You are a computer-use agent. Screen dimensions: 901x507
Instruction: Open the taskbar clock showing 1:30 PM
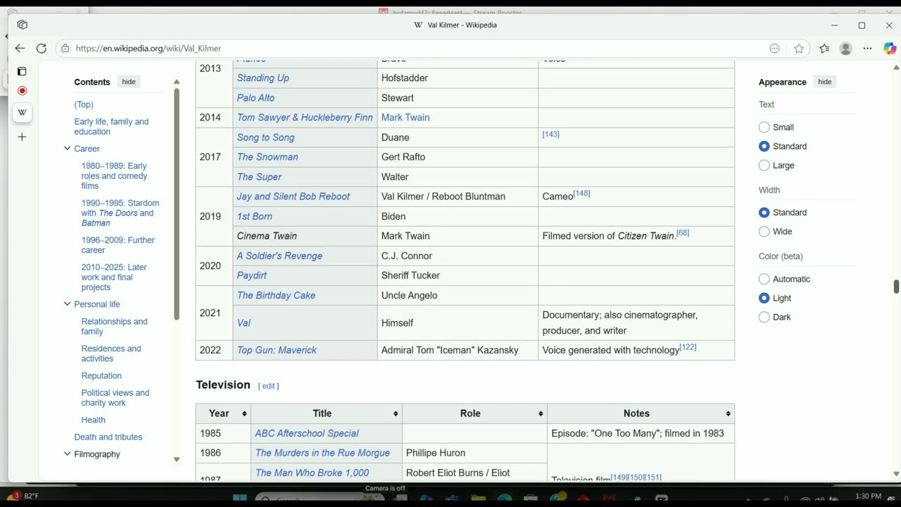868,496
